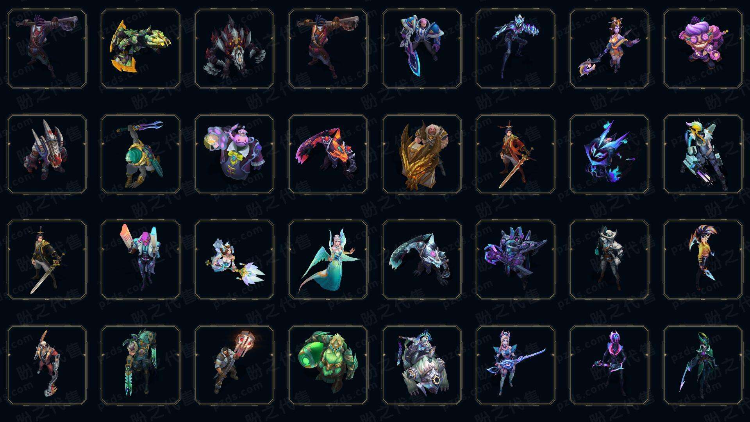Pick the orange robed swordsman with red sword
750x422 pixels.
[x=516, y=154]
